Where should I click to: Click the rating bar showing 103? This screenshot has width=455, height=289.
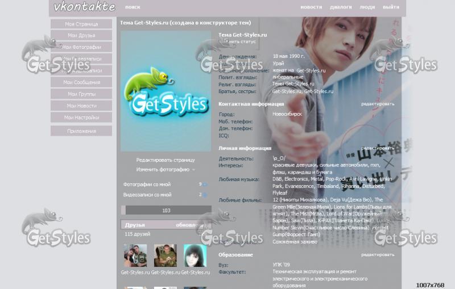pos(166,210)
